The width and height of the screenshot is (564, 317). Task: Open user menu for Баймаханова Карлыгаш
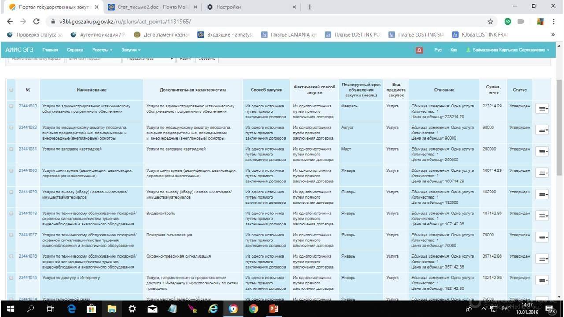(x=508, y=50)
